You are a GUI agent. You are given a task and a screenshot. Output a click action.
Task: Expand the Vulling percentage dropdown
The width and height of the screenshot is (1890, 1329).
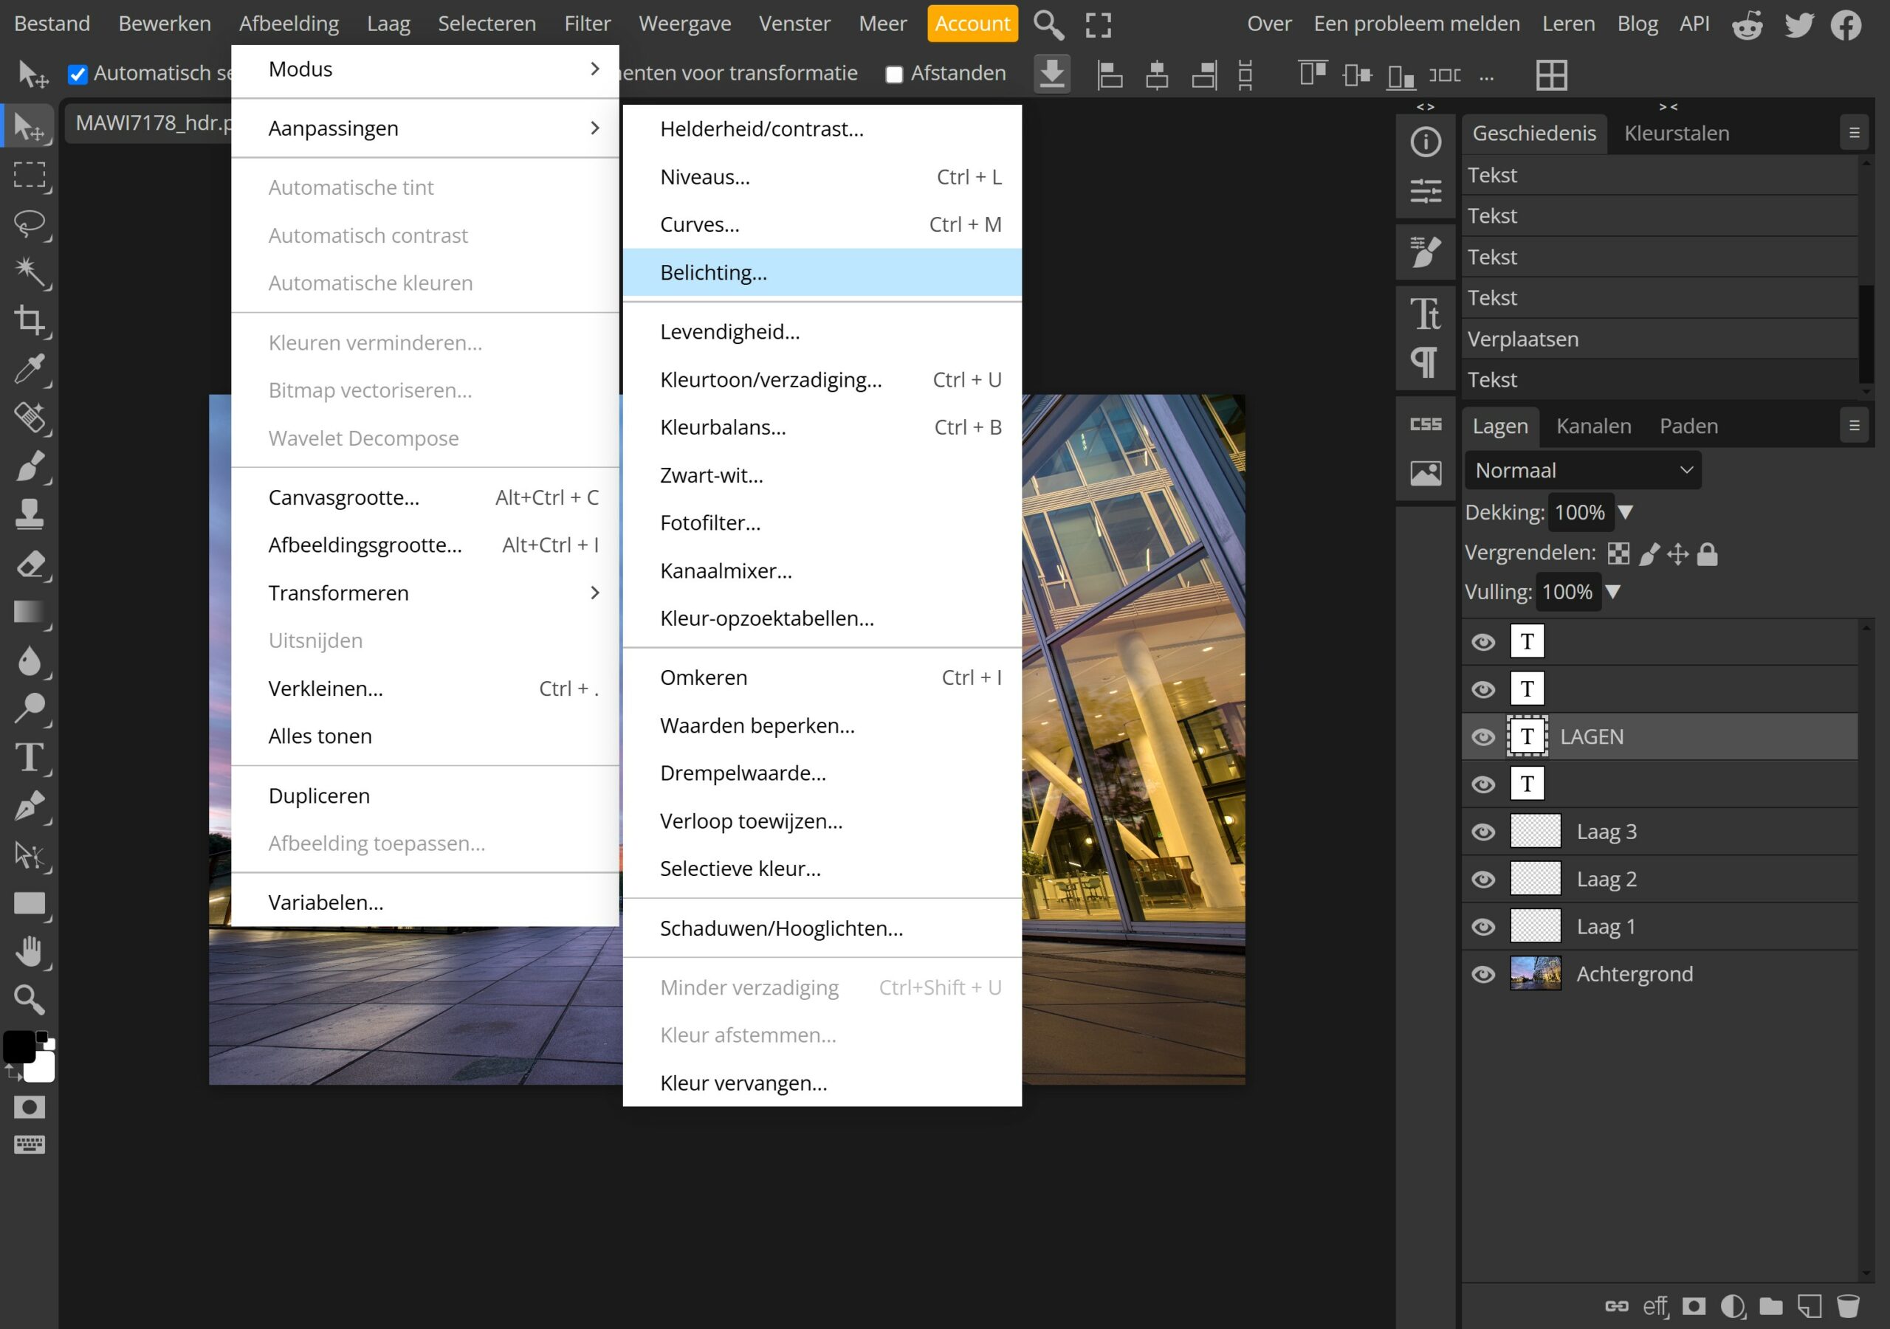1614,591
